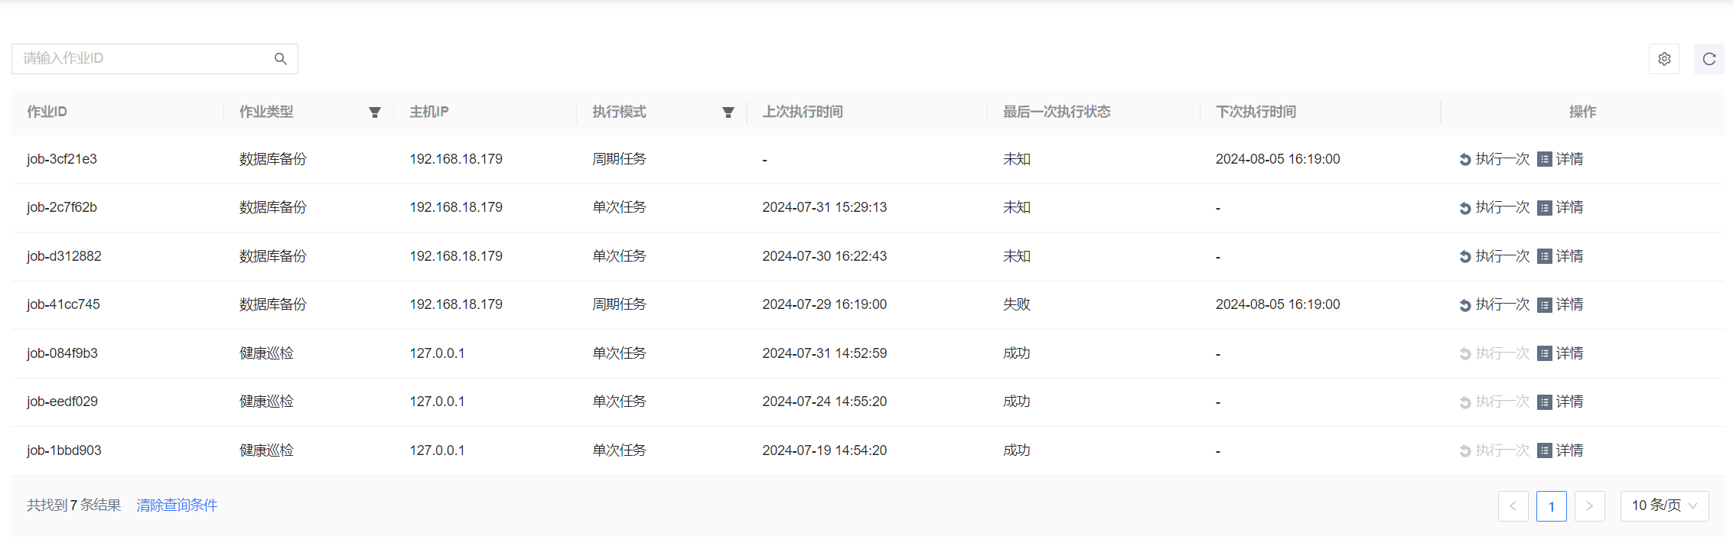Run job-41cc745 once via 执行一次
Image resolution: width=1733 pixels, height=543 pixels.
1494,304
